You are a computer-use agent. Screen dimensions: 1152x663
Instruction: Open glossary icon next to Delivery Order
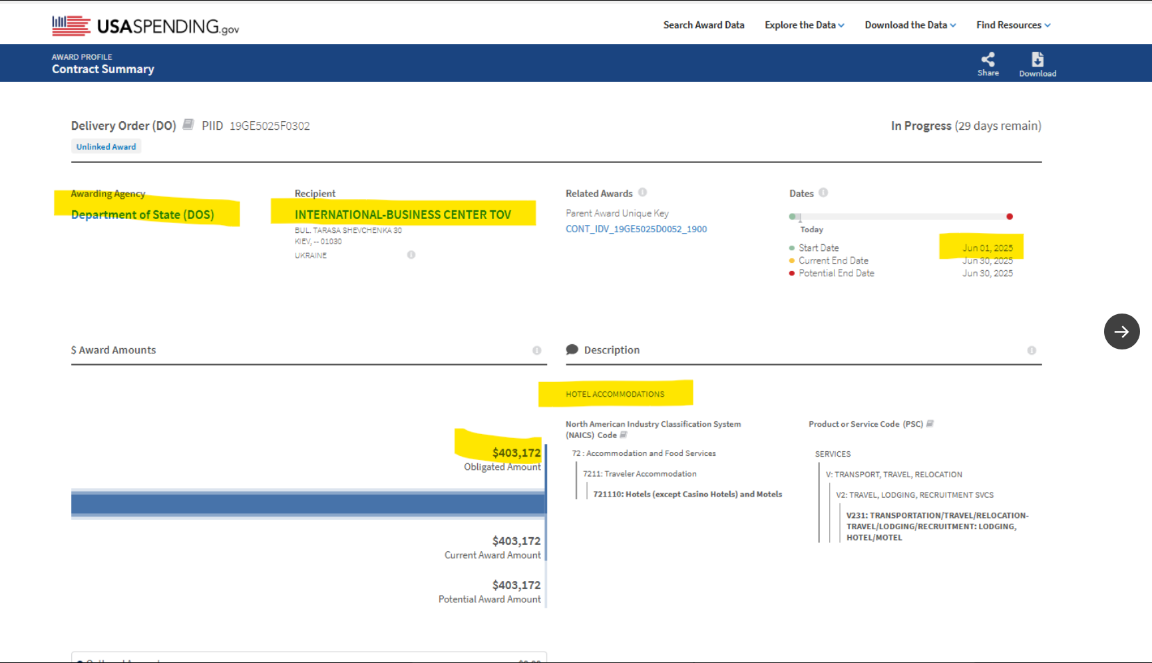[x=188, y=124]
